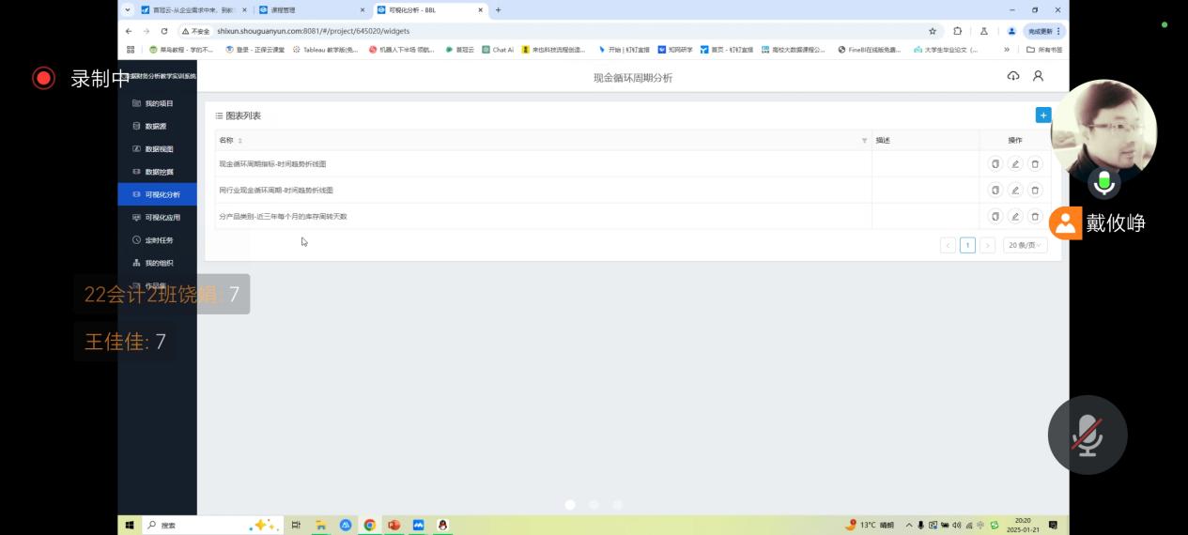Viewport: 1188px width, 535px height.
Task: Delete the 同行业现金循环周期-时间趋势折线图 chart
Action: click(x=1035, y=191)
